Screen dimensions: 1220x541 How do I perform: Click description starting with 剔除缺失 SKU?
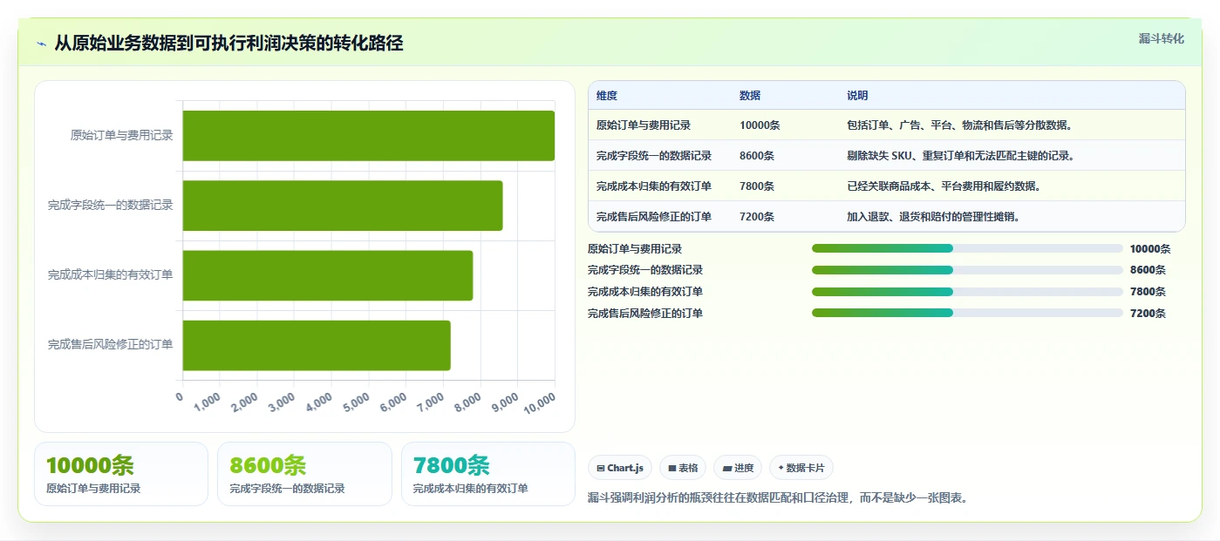pyautogui.click(x=961, y=156)
